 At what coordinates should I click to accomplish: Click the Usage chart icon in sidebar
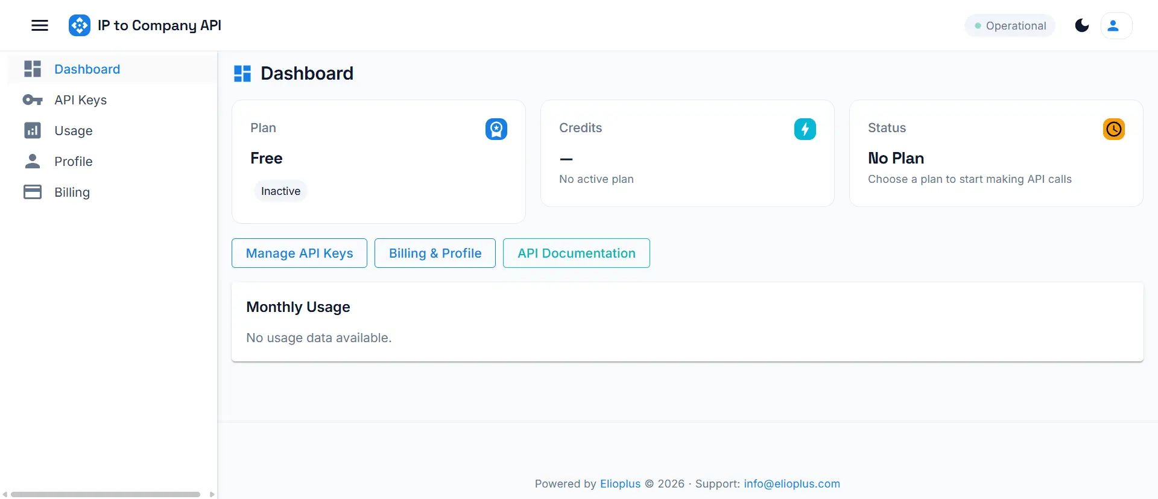coord(33,130)
